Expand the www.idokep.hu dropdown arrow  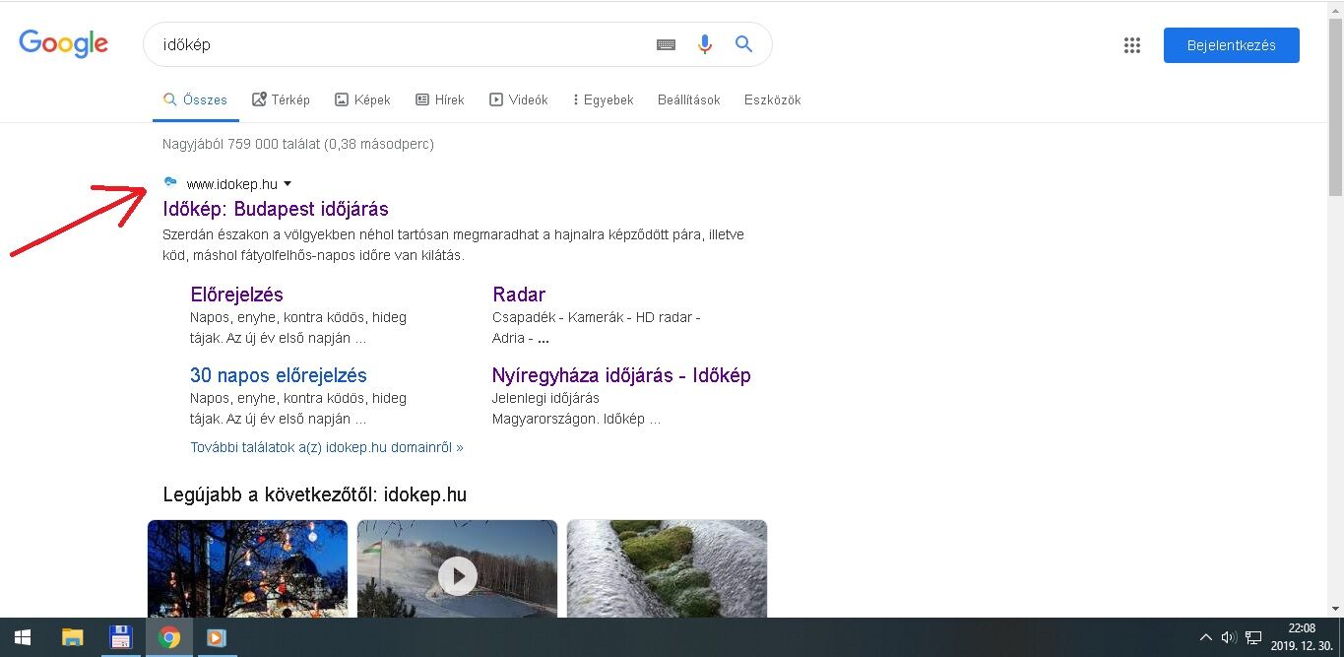pos(288,183)
